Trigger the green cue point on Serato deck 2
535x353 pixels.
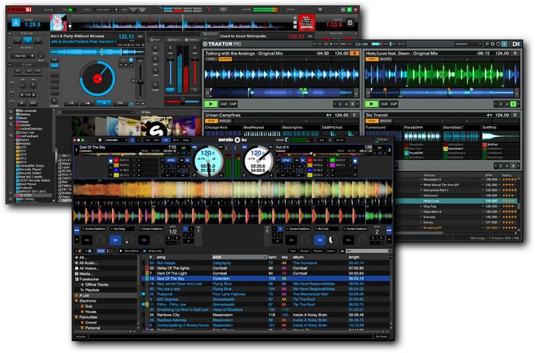coord(332,160)
